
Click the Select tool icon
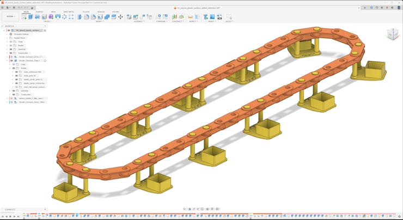(229, 17)
